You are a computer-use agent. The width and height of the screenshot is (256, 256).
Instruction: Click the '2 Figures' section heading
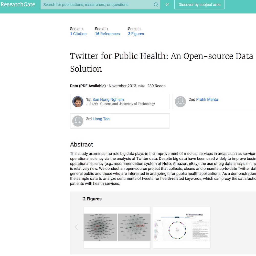coord(92,199)
